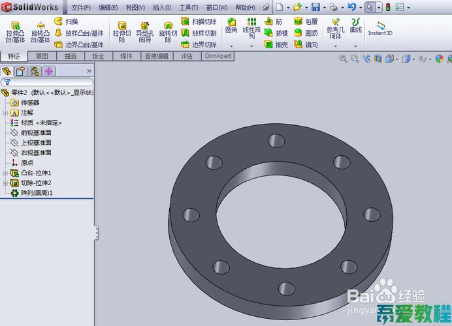Open the Edit Appearance color sphere icon
The height and width of the screenshot is (326, 452).
[440, 59]
